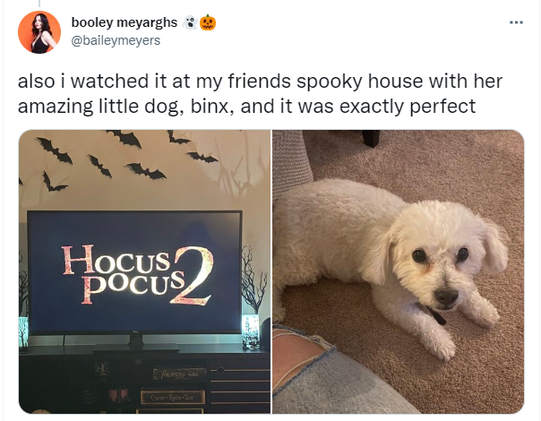Open the white dog photo

coord(399,271)
